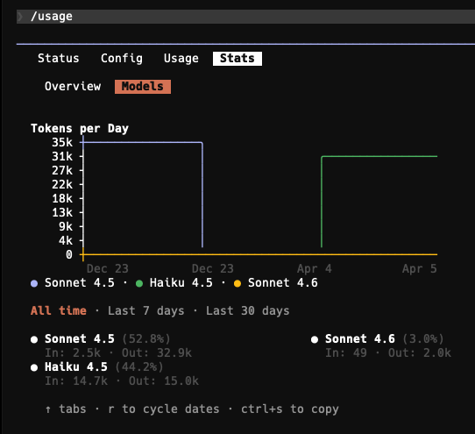Click the 22k y-axis label
Viewport: 475px width, 434px height.
point(62,184)
